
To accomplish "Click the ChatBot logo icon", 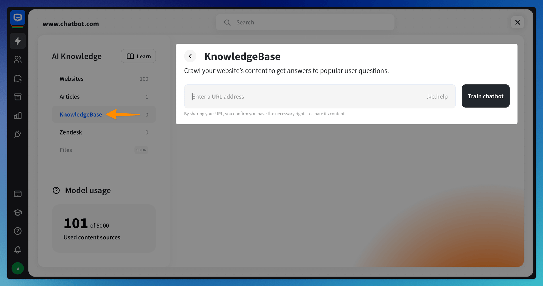I will pos(18,18).
